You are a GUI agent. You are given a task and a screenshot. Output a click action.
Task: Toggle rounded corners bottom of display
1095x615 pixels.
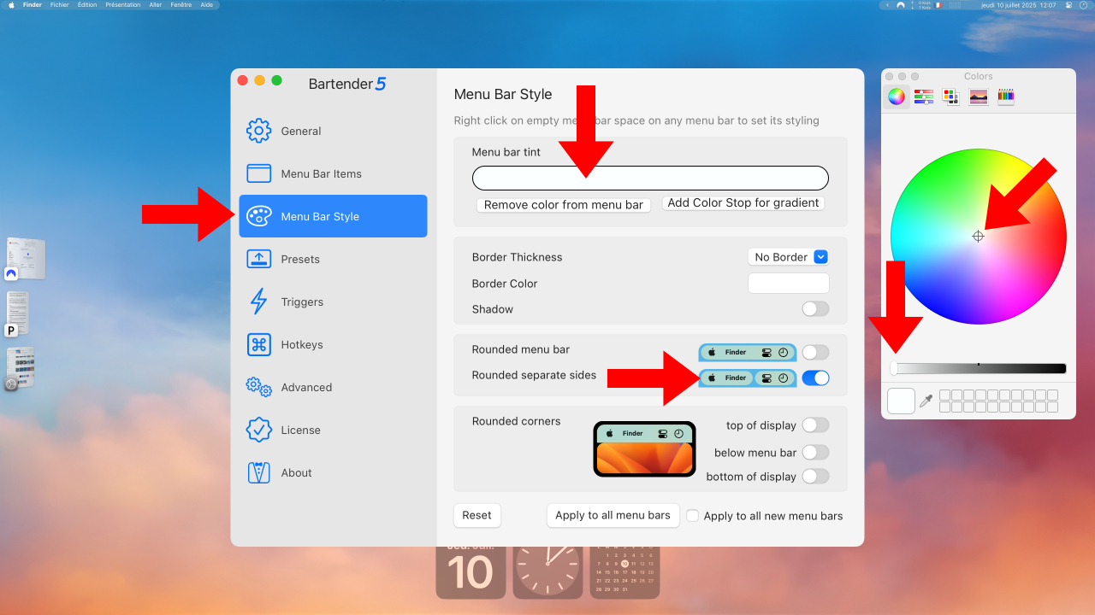coord(815,477)
